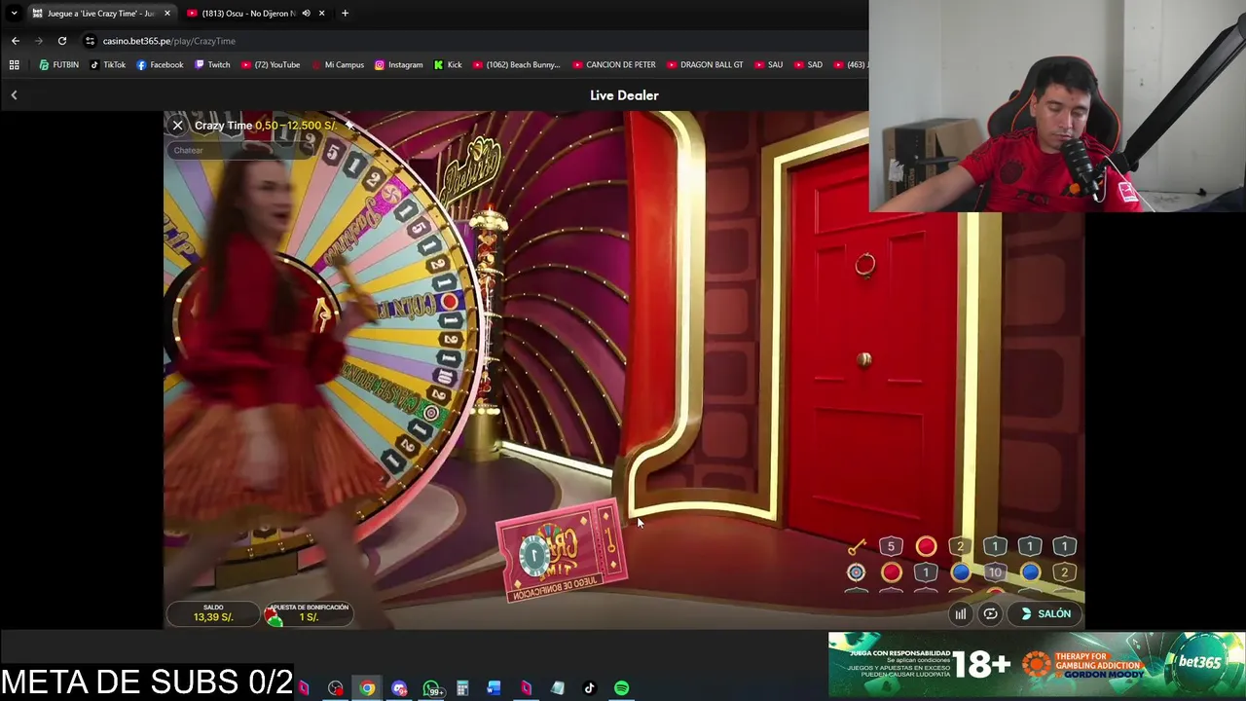
Task: Mute the Oscu YouTube tab audio
Action: coord(306,14)
